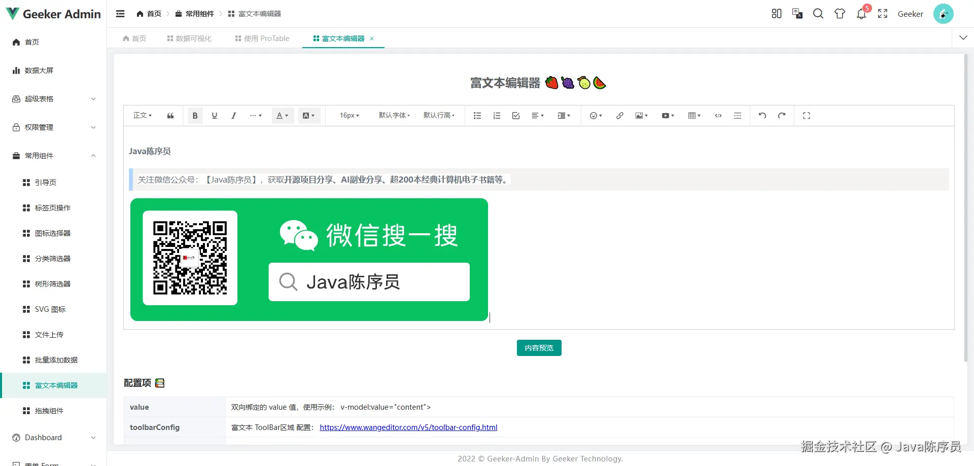This screenshot has height=466, width=974.
Task: Toggle italic formatting in the editor toolbar
Action: [234, 116]
